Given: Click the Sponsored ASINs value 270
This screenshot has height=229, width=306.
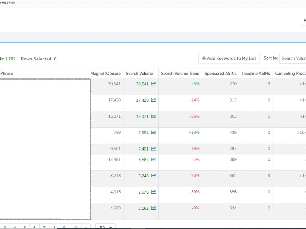Looking at the screenshot, I should click(x=233, y=84).
